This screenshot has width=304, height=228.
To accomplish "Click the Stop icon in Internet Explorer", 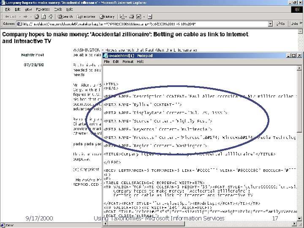I will pos(36,16).
